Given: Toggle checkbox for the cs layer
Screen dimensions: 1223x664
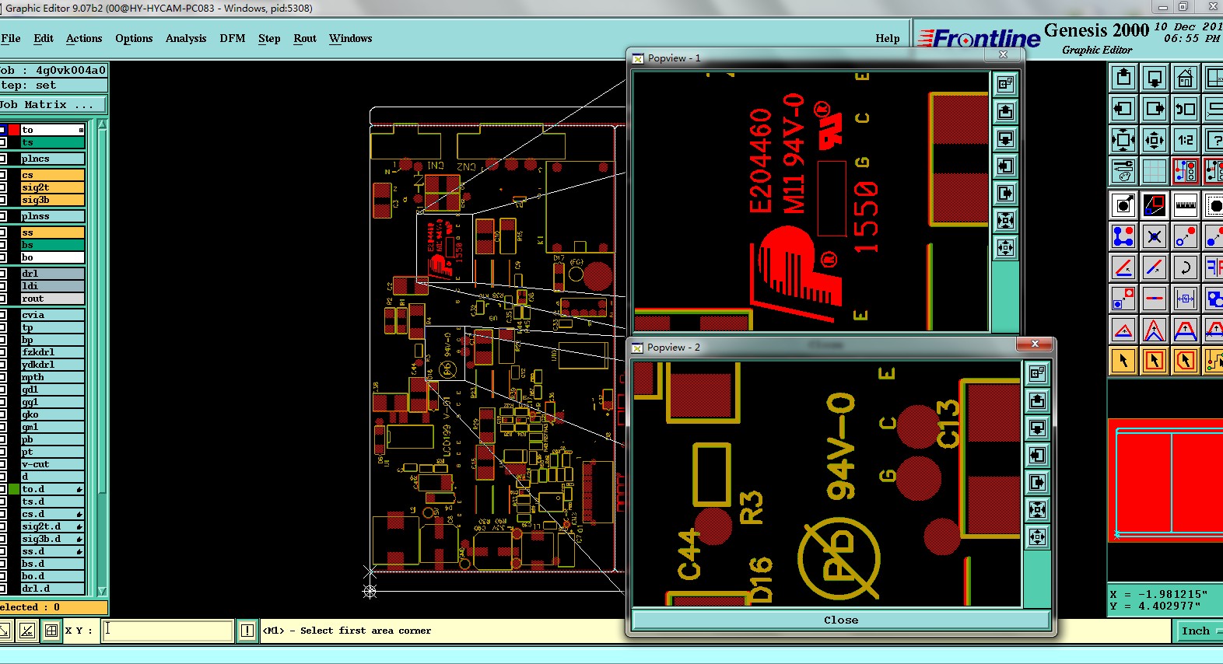Looking at the screenshot, I should 3,175.
